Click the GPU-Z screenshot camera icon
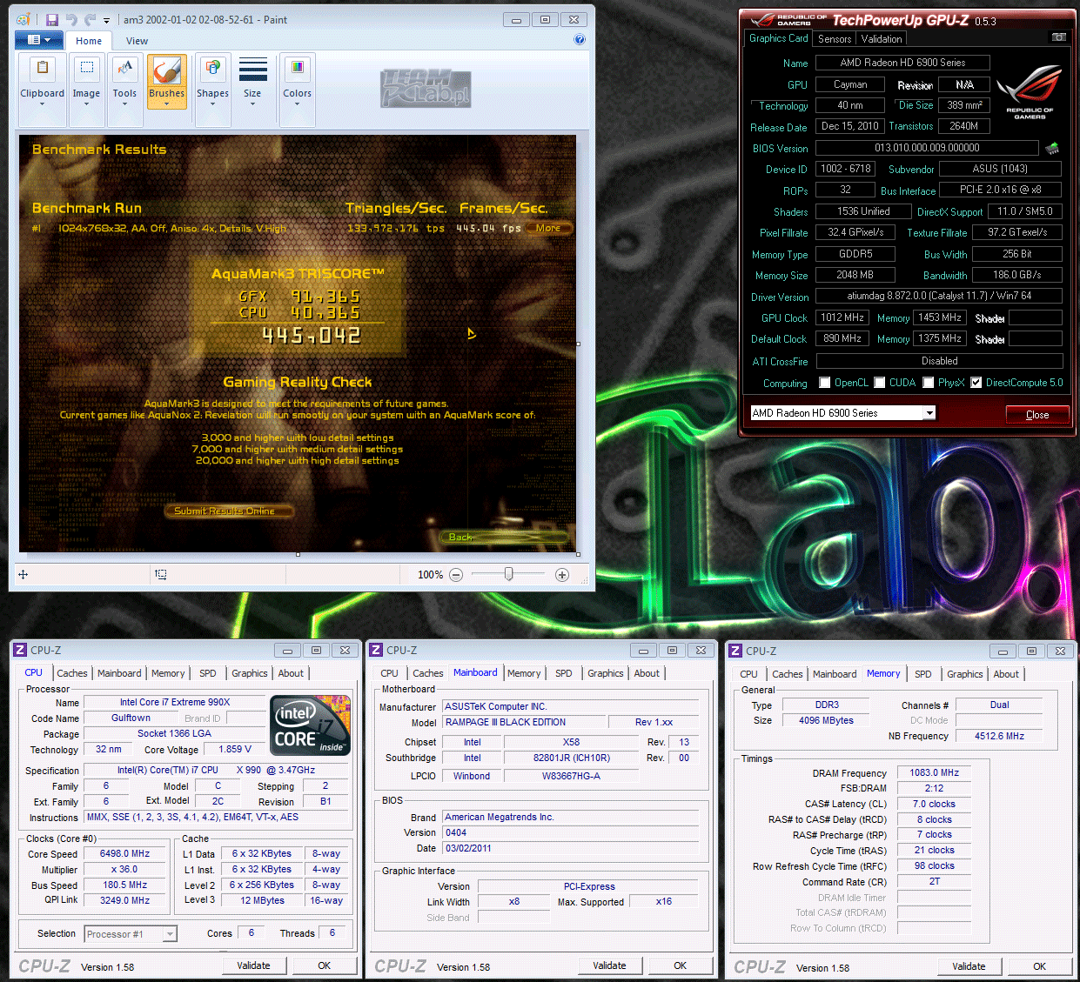Image resolution: width=1080 pixels, height=982 pixels. tap(1058, 37)
